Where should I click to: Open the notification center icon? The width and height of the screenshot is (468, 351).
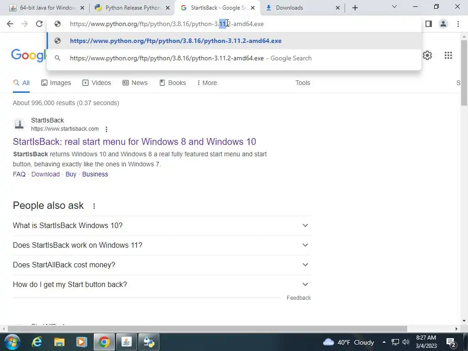[x=450, y=342]
